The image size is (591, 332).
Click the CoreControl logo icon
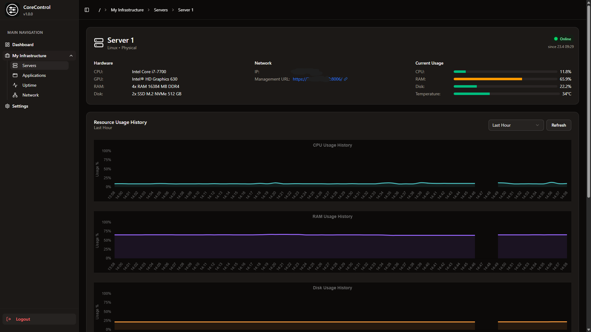click(12, 10)
